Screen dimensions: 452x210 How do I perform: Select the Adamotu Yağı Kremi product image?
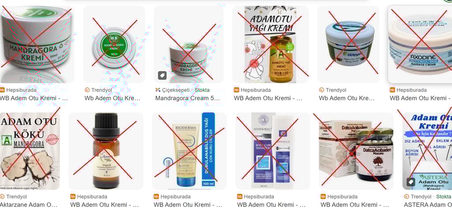click(x=271, y=45)
